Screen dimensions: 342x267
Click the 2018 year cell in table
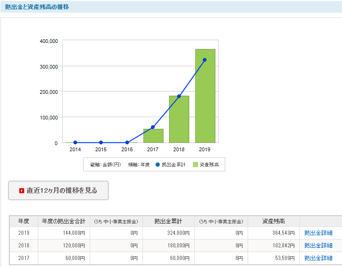coord(23,246)
